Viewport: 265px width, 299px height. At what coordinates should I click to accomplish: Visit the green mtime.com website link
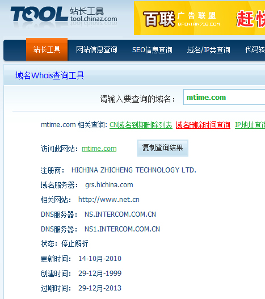pyautogui.click(x=99, y=149)
